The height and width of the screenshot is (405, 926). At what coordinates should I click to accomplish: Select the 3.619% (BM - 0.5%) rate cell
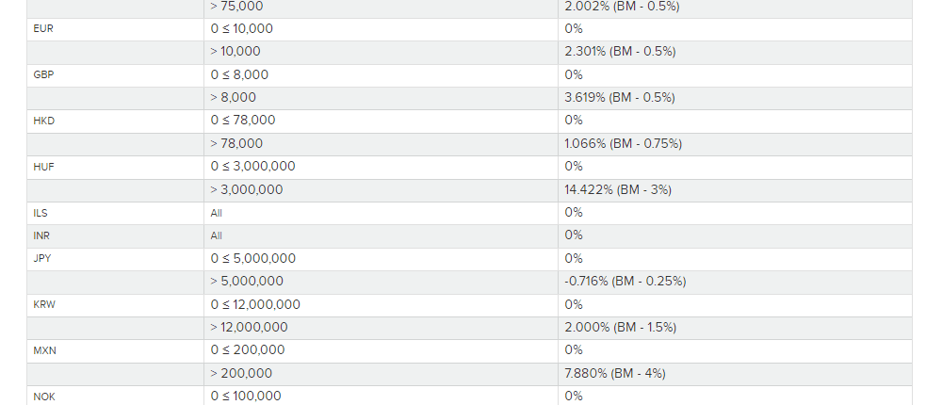[x=620, y=98]
